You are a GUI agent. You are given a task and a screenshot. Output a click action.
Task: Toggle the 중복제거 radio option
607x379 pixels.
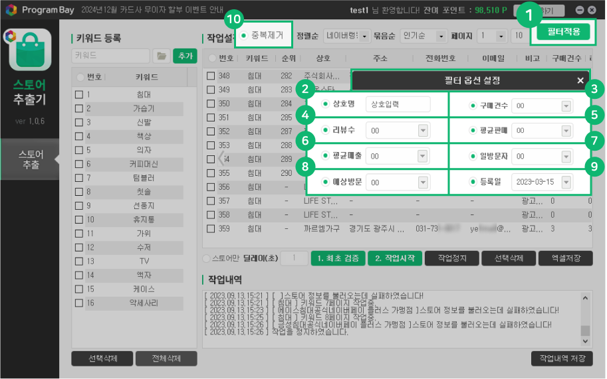(244, 35)
